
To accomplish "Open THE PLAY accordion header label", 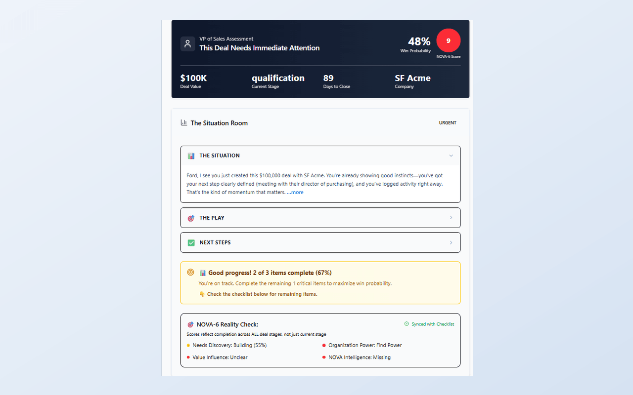I will pyautogui.click(x=212, y=218).
